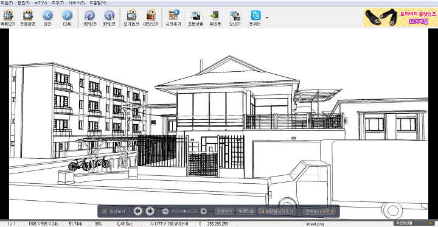
Task: Share image on 트위터 Twitter
Action: 255,18
